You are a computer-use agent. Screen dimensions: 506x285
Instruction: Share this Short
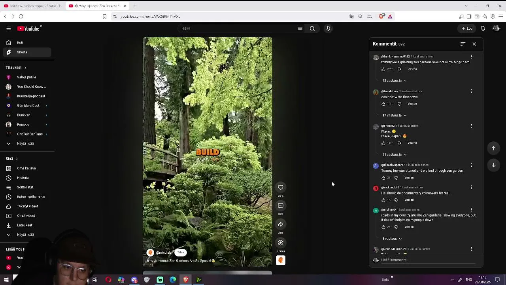point(281,224)
